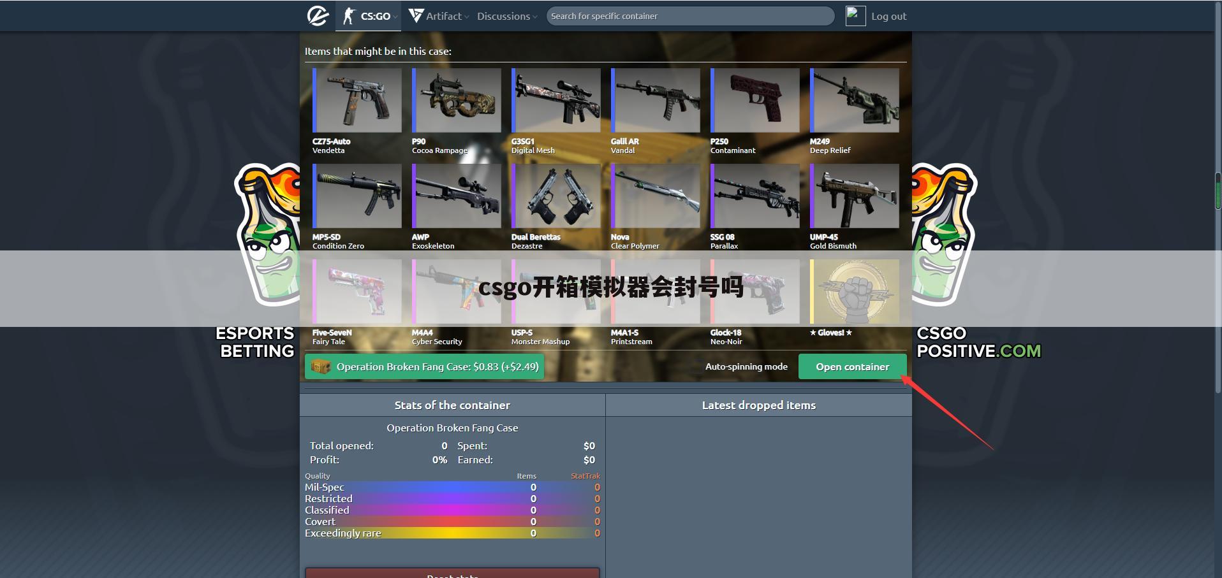Open the Discussions menu

507,16
